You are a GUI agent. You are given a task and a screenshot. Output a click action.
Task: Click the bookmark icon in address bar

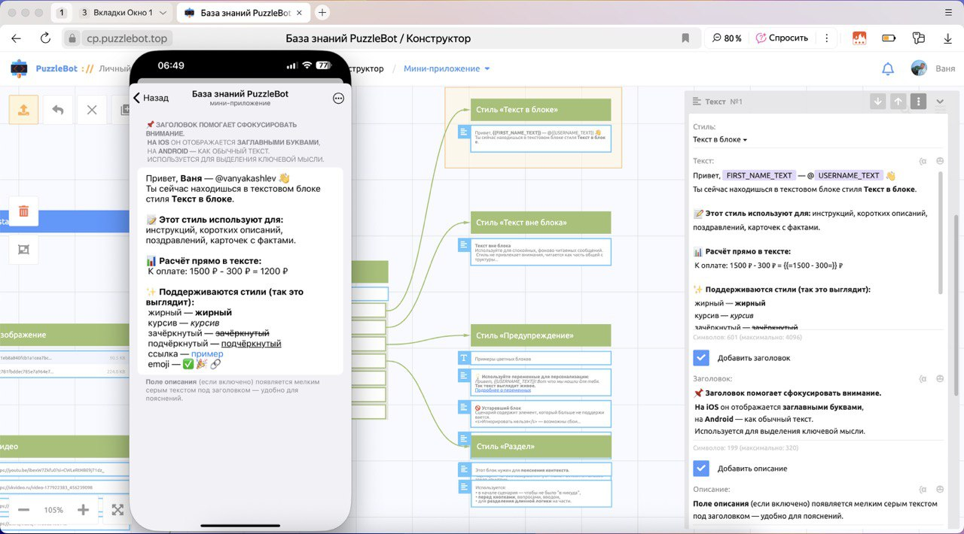pos(685,38)
